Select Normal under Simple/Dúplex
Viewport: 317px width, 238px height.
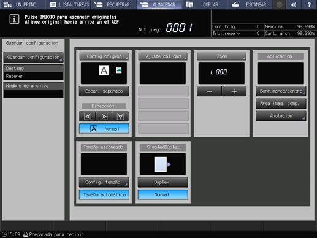[162, 194]
